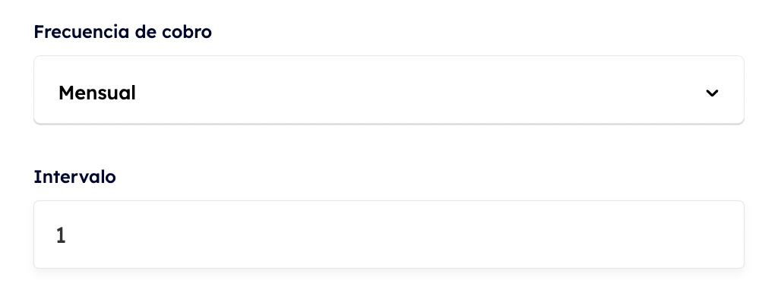Screen dimensions: 781x296
Task: Focus the field containing value 1
Action: [x=389, y=235]
